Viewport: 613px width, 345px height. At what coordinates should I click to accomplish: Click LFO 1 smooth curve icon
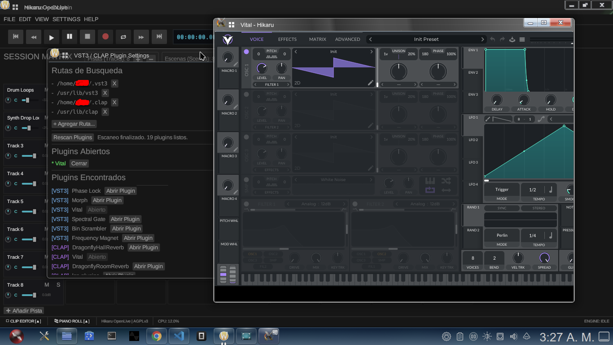(x=541, y=119)
